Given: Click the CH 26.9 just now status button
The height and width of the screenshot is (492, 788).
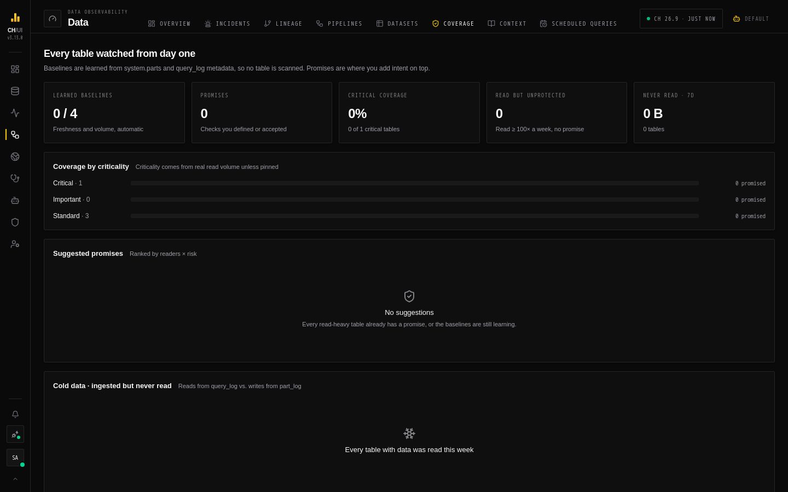Looking at the screenshot, I should [x=681, y=19].
